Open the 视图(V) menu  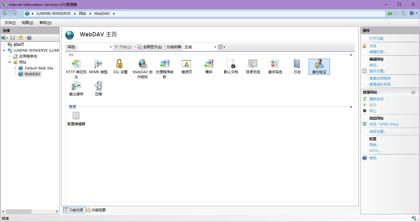27,23
